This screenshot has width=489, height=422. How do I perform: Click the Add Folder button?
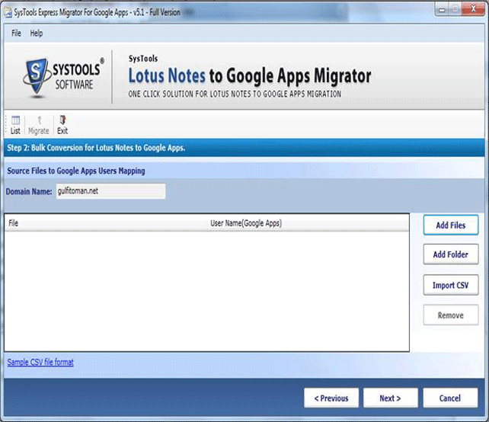pyautogui.click(x=451, y=254)
